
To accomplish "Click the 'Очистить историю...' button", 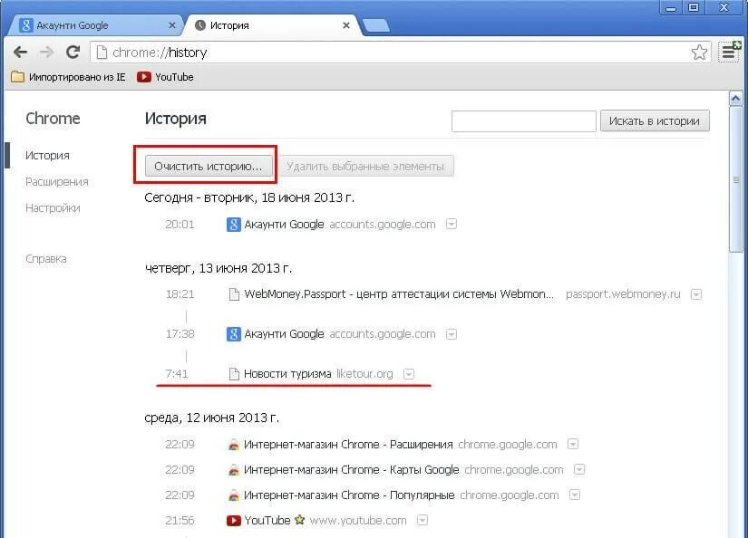I will [209, 166].
